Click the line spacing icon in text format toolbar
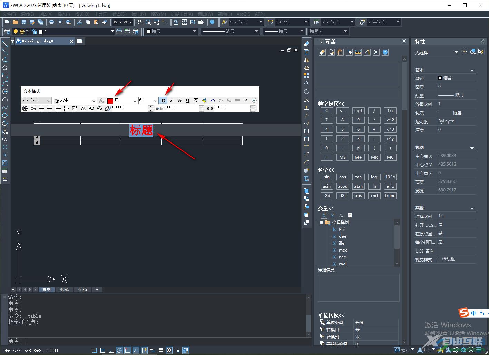 [x=66, y=108]
